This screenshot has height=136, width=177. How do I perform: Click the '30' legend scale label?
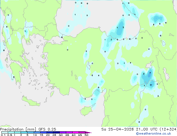(61, 135)
